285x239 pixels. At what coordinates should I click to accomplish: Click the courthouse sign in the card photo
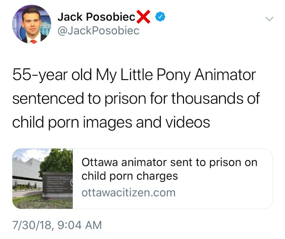pyautogui.click(x=57, y=185)
